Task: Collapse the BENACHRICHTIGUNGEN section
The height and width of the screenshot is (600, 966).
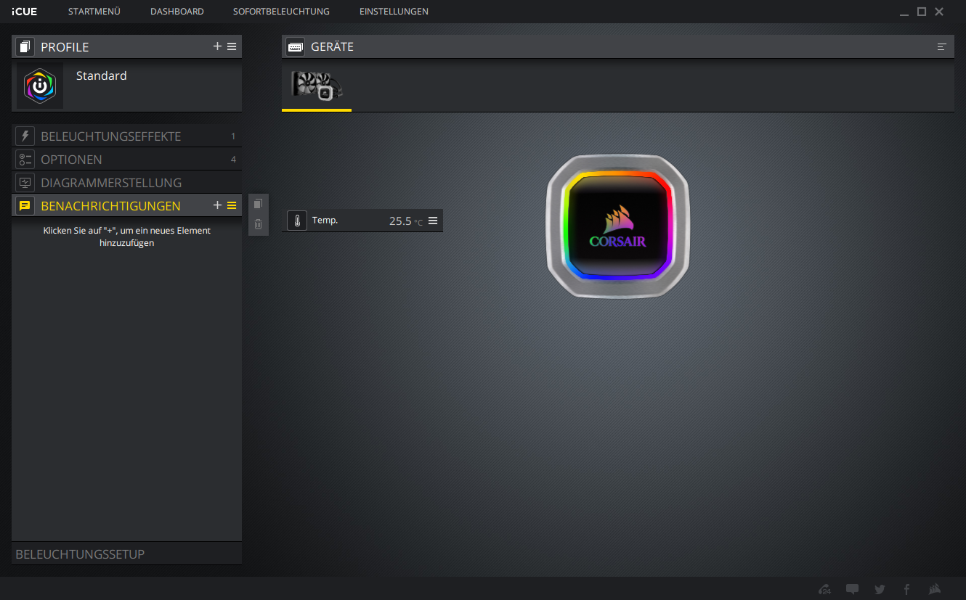Action: [x=126, y=205]
